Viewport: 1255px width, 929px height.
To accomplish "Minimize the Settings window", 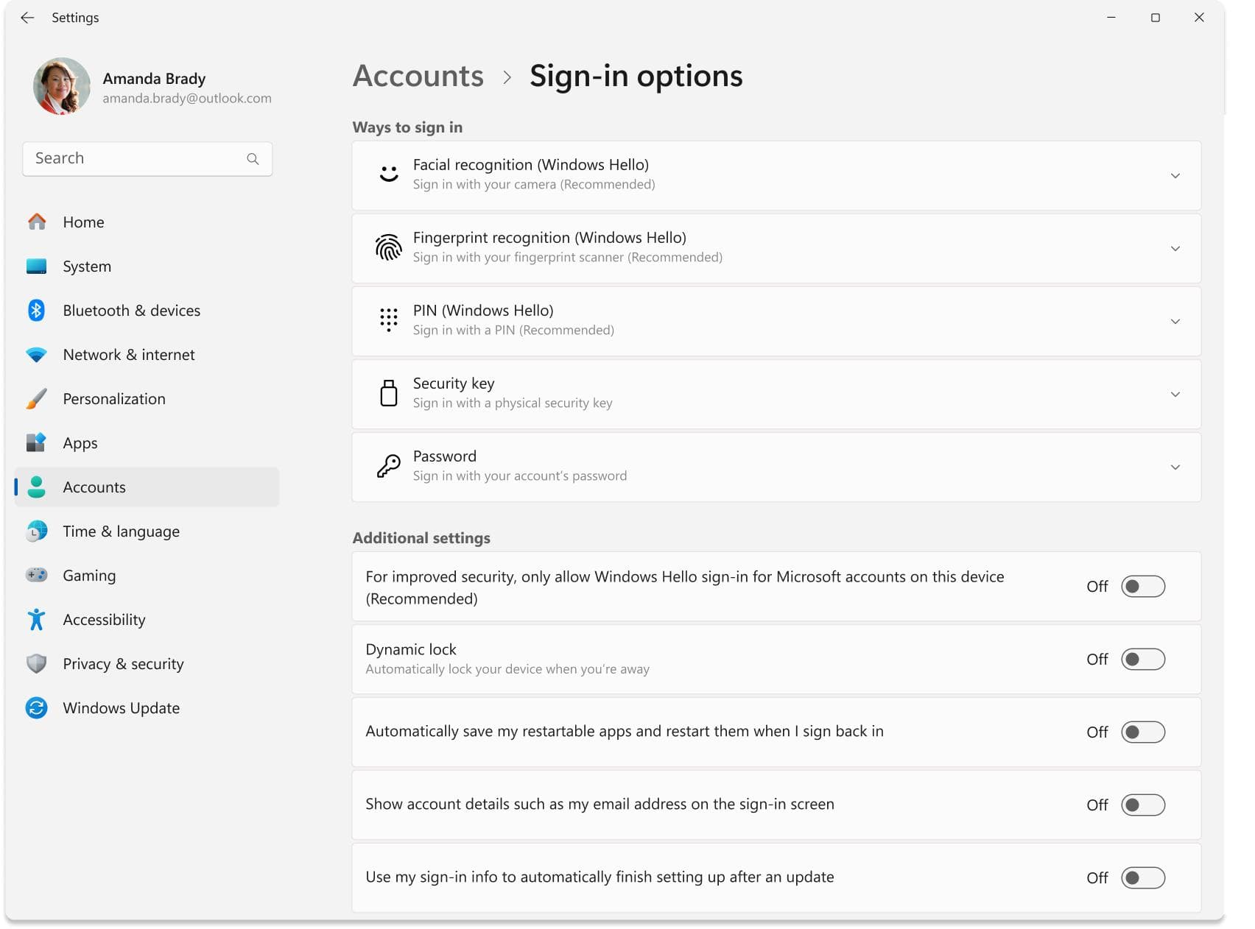I will [1111, 18].
